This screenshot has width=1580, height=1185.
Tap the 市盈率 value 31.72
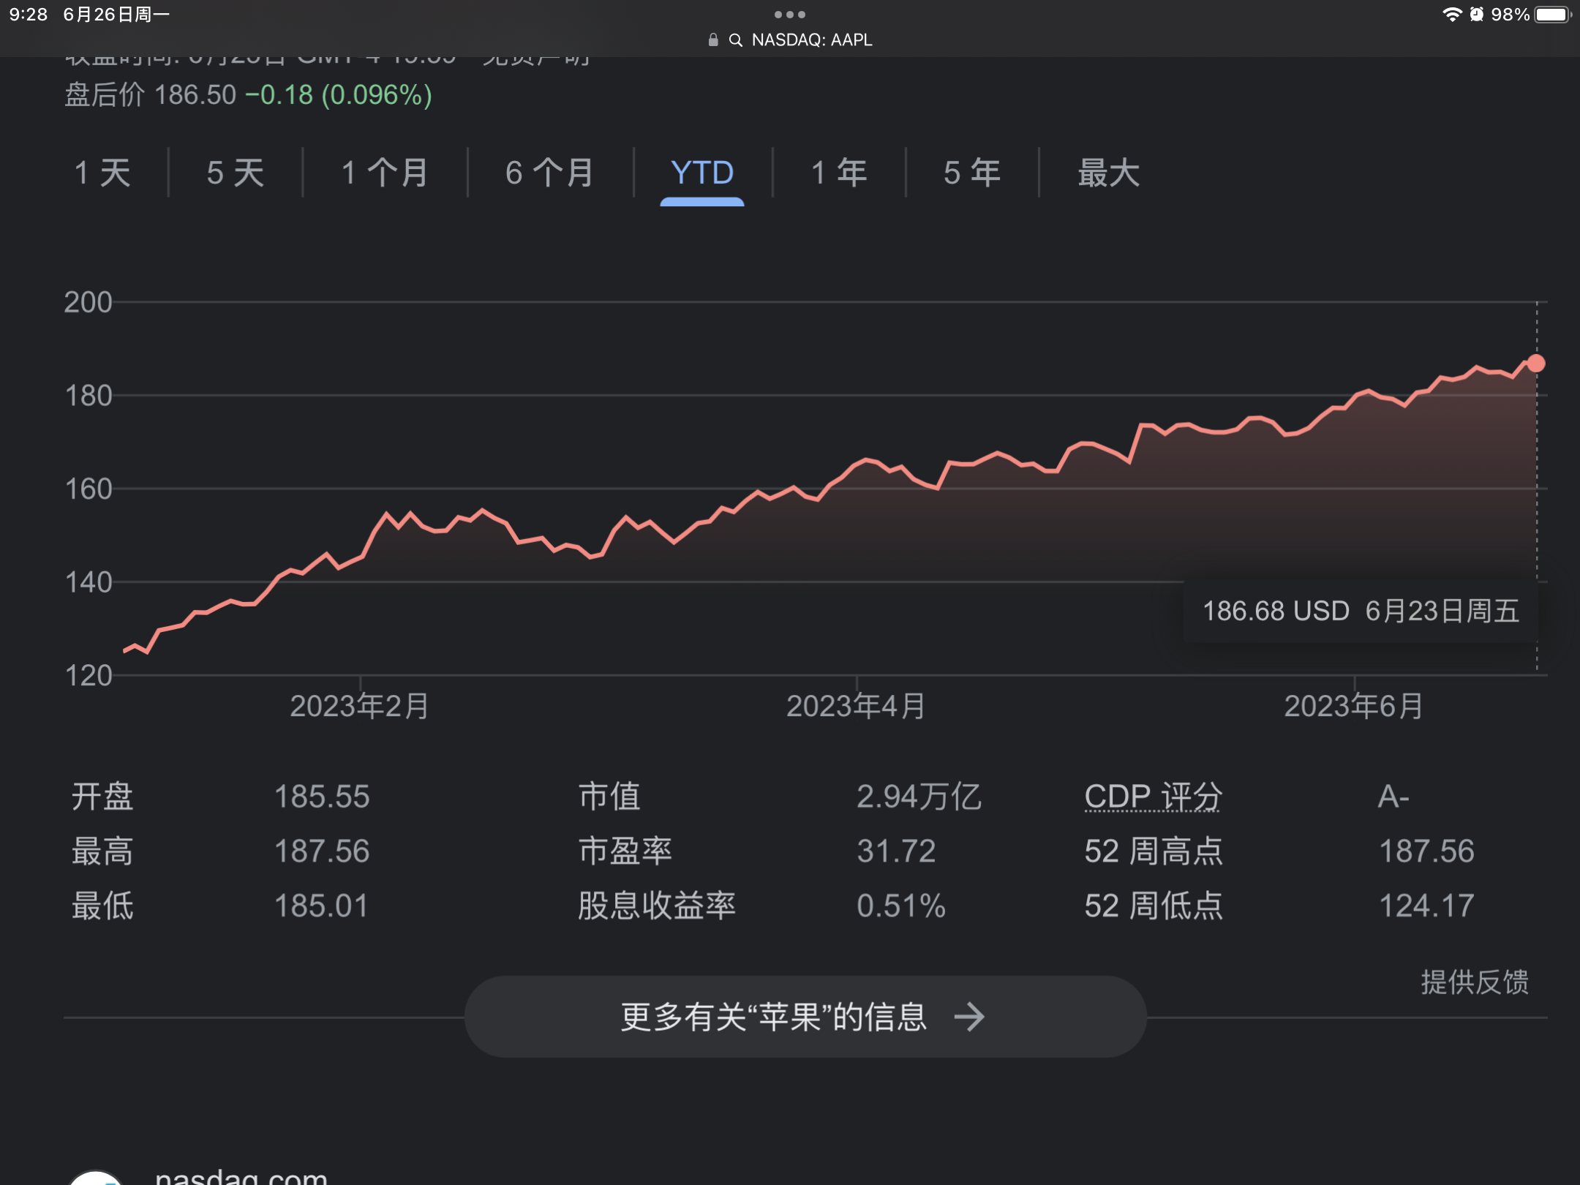896,851
